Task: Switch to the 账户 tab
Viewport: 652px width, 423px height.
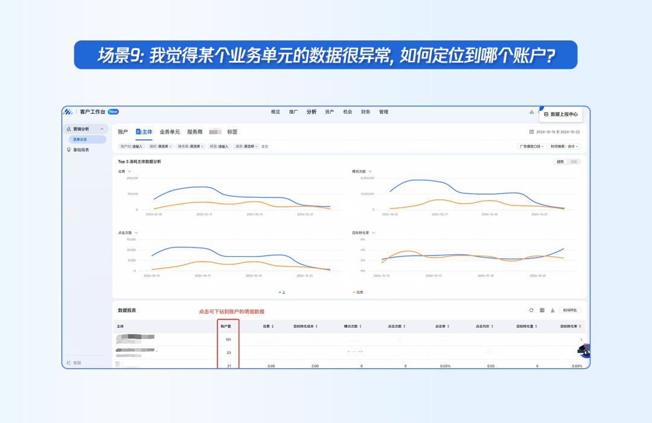Action: click(123, 132)
